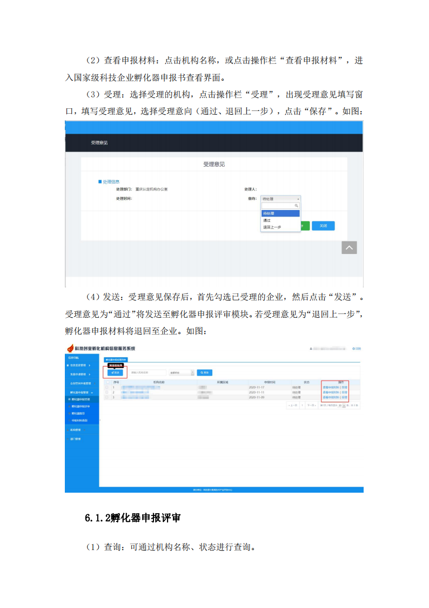The height and width of the screenshot is (608, 429).
Task: Click 受理 link for the 2020-11-17 row
Action: coord(345,387)
